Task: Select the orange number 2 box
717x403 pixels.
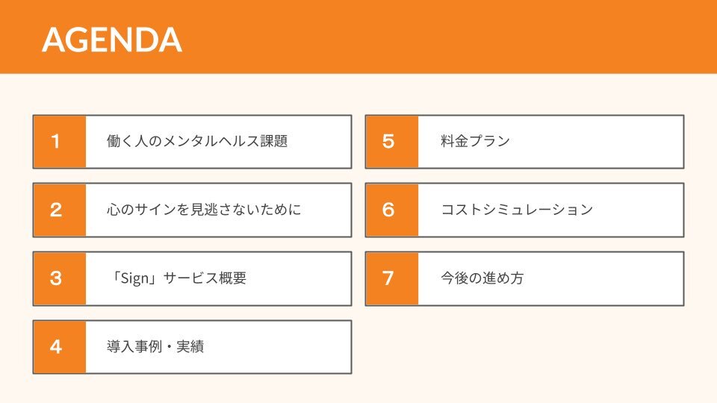Action: pos(60,210)
